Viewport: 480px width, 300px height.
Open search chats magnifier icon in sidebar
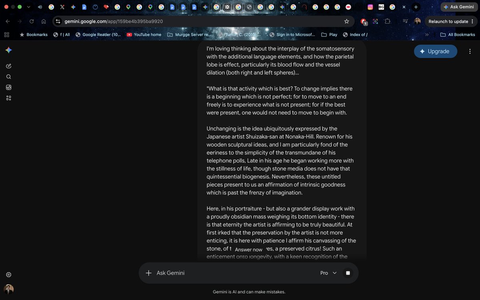[9, 77]
